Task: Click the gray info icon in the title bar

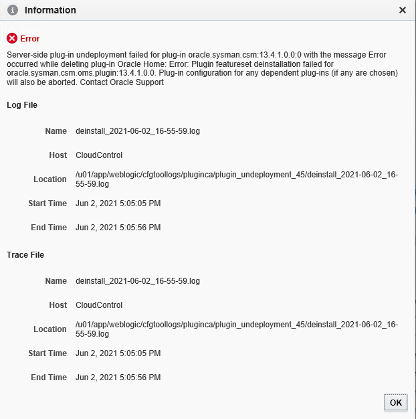Action: [x=12, y=10]
